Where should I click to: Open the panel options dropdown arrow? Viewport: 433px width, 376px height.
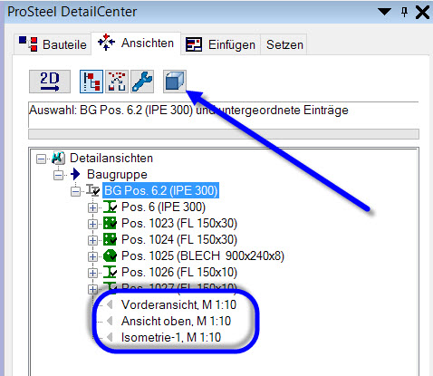(x=384, y=12)
